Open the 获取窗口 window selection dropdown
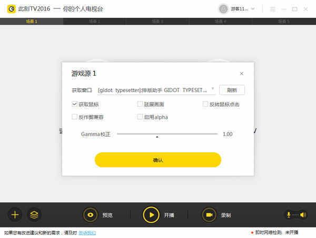This screenshot has width=316, height=238. pos(156,90)
